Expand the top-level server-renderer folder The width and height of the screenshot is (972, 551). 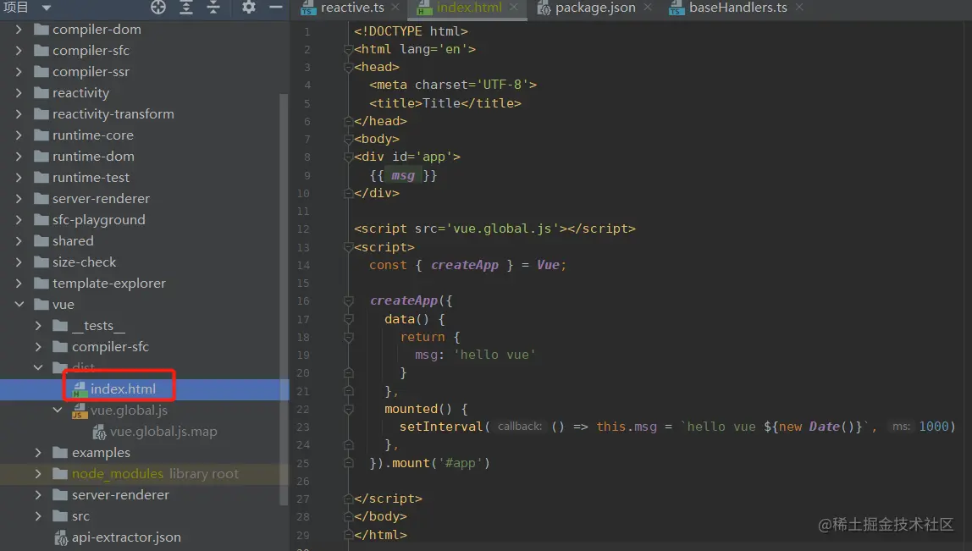click(x=19, y=198)
